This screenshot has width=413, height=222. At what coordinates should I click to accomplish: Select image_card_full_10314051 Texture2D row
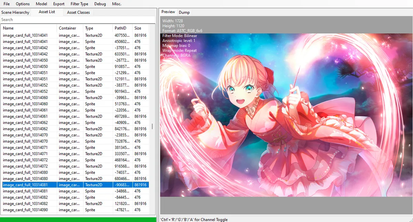[75, 79]
